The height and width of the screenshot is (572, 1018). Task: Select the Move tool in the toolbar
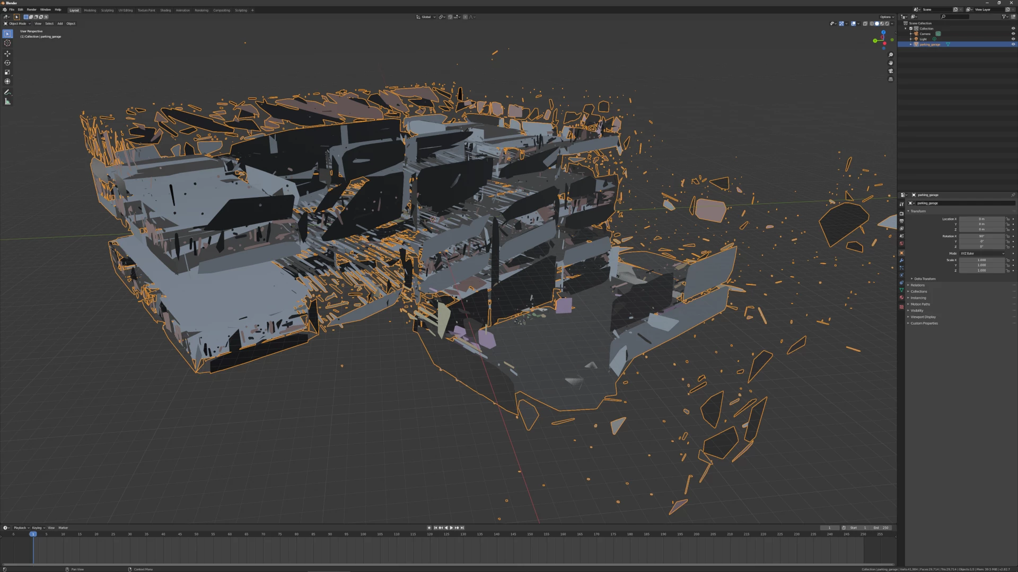tap(7, 53)
